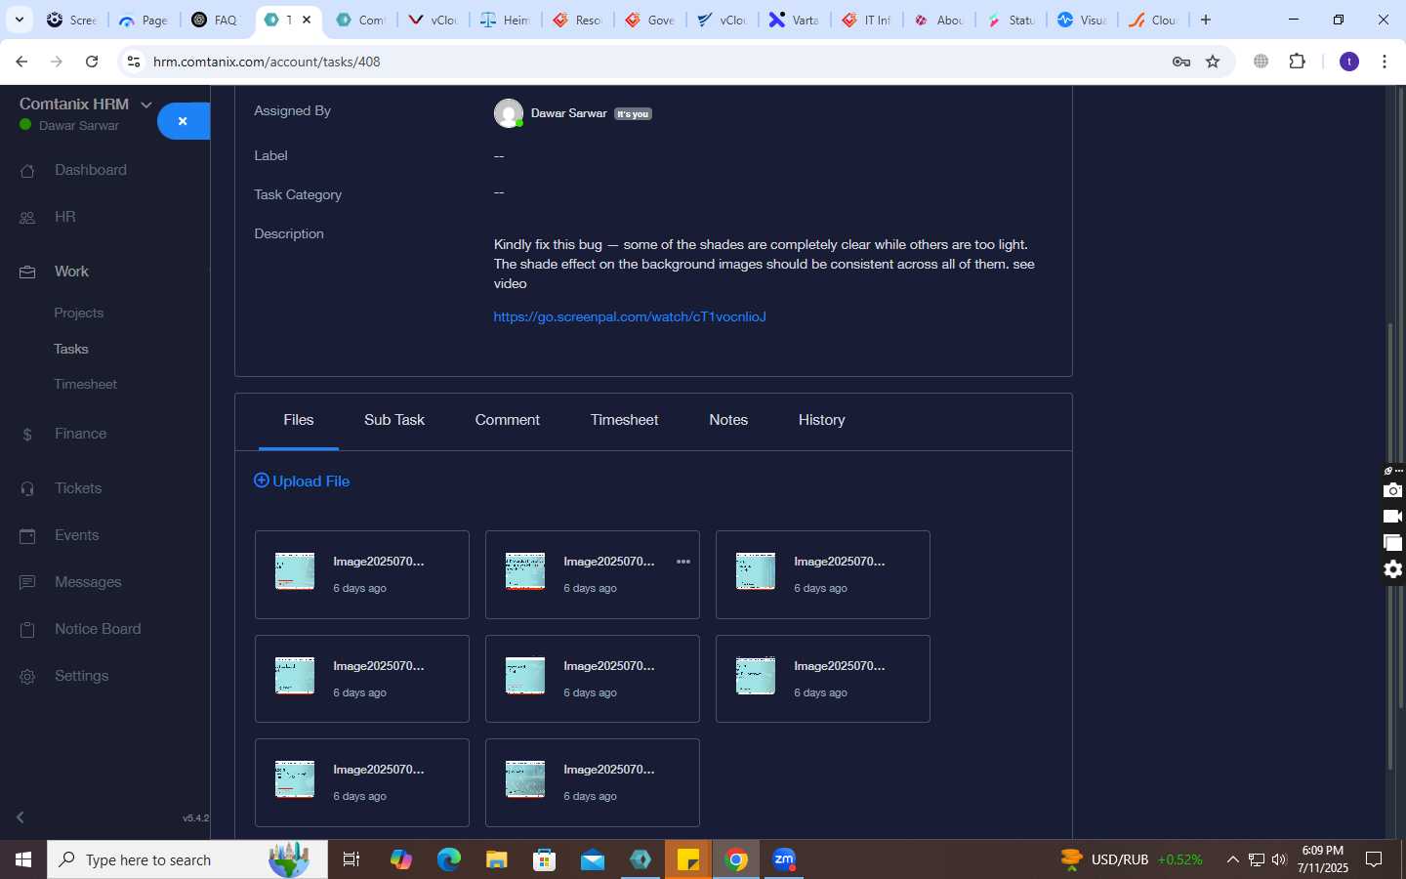Switch to the FAQ browser tab
1406x879 pixels.
[217, 20]
